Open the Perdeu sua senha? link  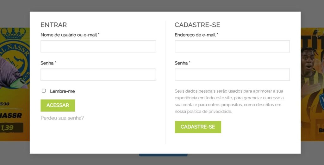62,118
